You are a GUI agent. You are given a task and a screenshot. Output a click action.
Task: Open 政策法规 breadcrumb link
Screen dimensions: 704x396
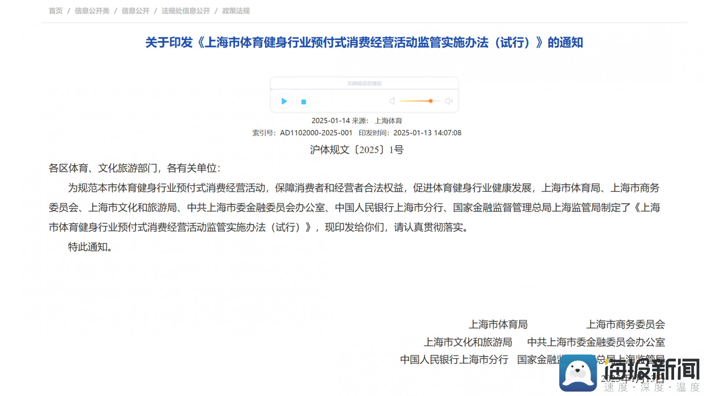click(236, 11)
